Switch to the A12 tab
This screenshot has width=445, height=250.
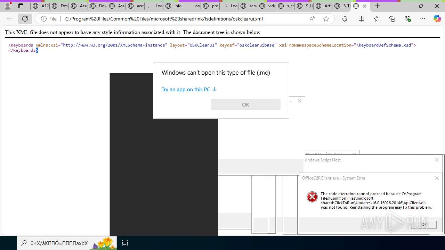click(x=40, y=6)
